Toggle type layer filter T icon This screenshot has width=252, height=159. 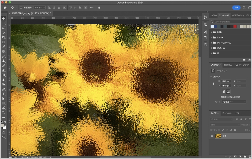coord(245,119)
